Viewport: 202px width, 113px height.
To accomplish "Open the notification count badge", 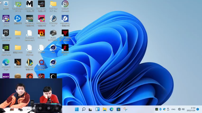I will pos(198,109).
